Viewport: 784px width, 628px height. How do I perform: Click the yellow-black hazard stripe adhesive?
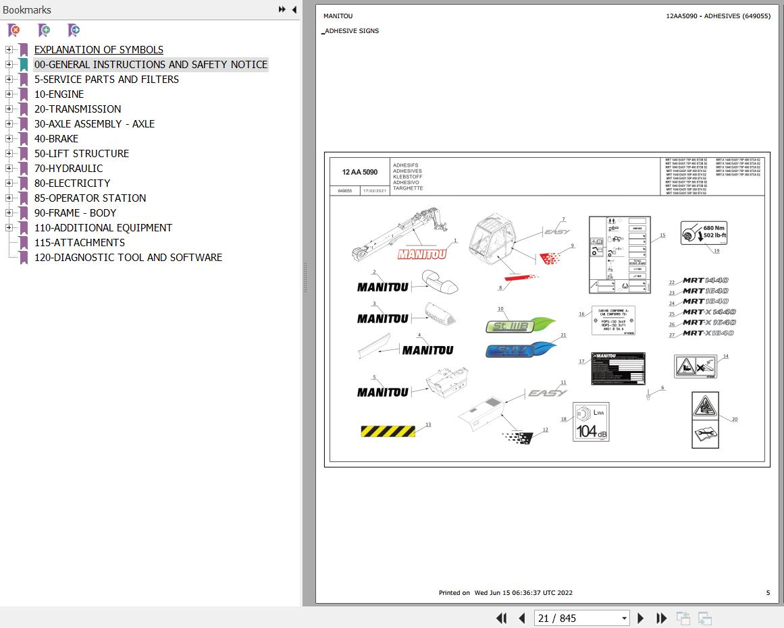pos(388,431)
